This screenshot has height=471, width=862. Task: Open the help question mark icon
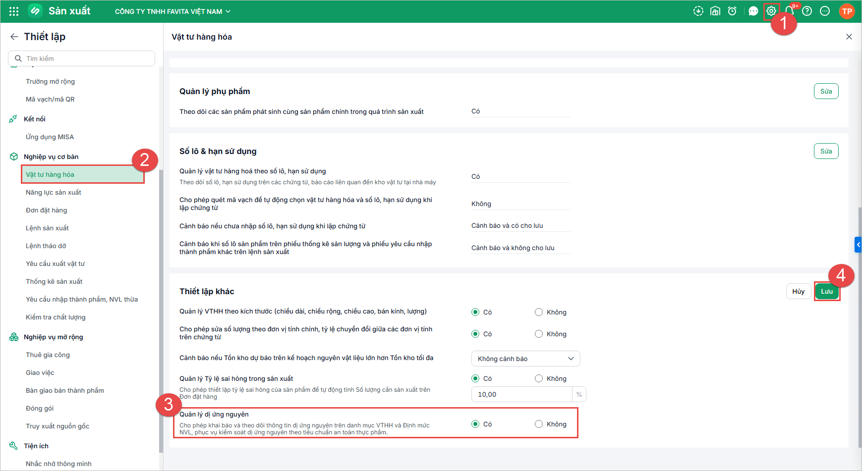(x=807, y=11)
